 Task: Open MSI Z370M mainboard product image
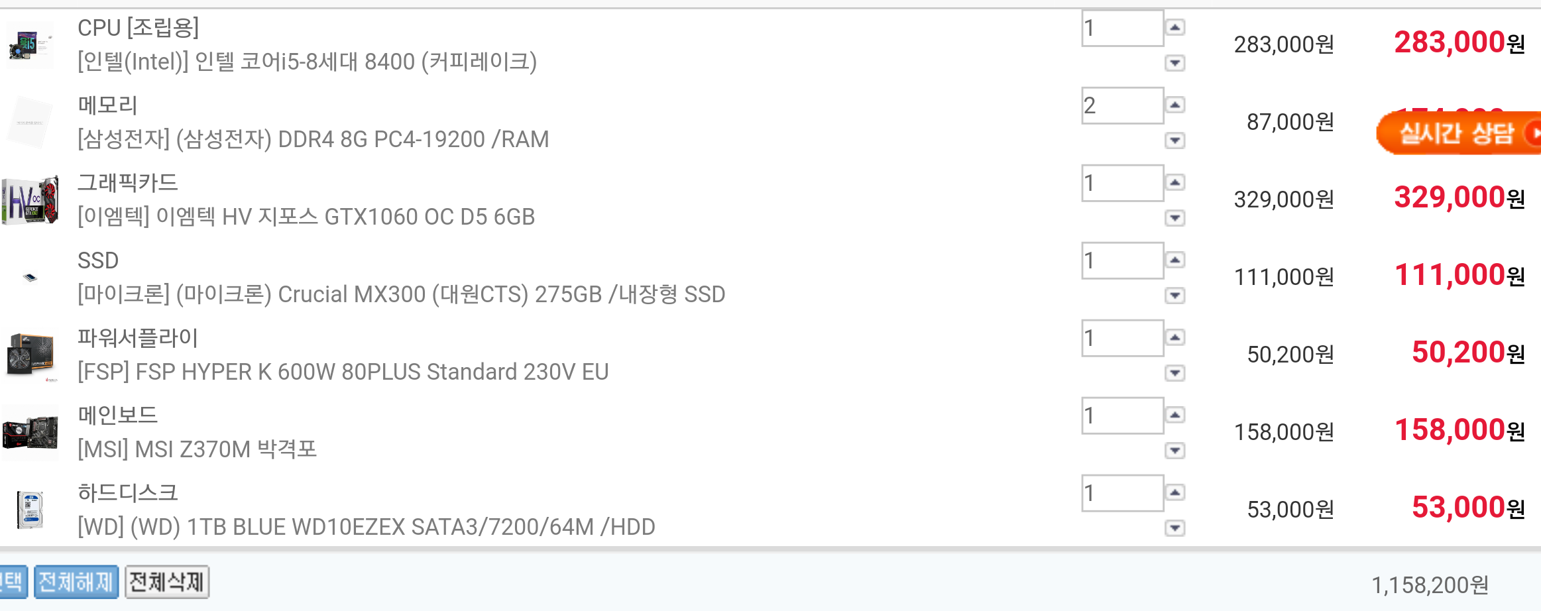click(30, 433)
